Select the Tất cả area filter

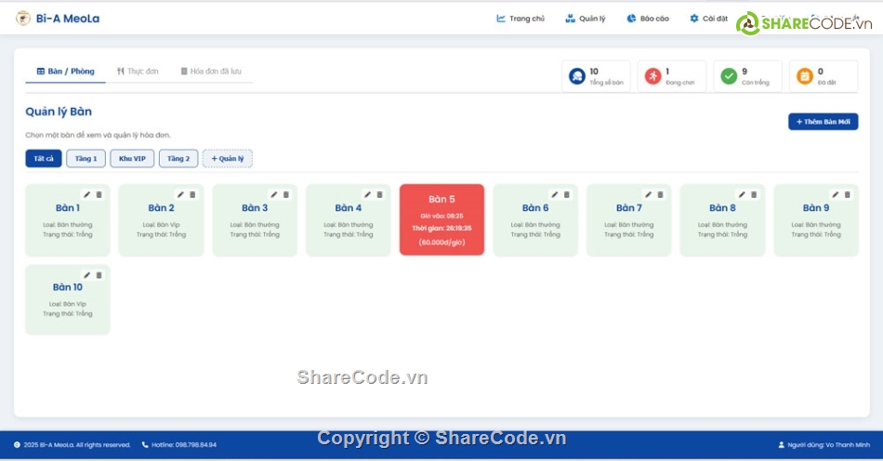click(44, 159)
